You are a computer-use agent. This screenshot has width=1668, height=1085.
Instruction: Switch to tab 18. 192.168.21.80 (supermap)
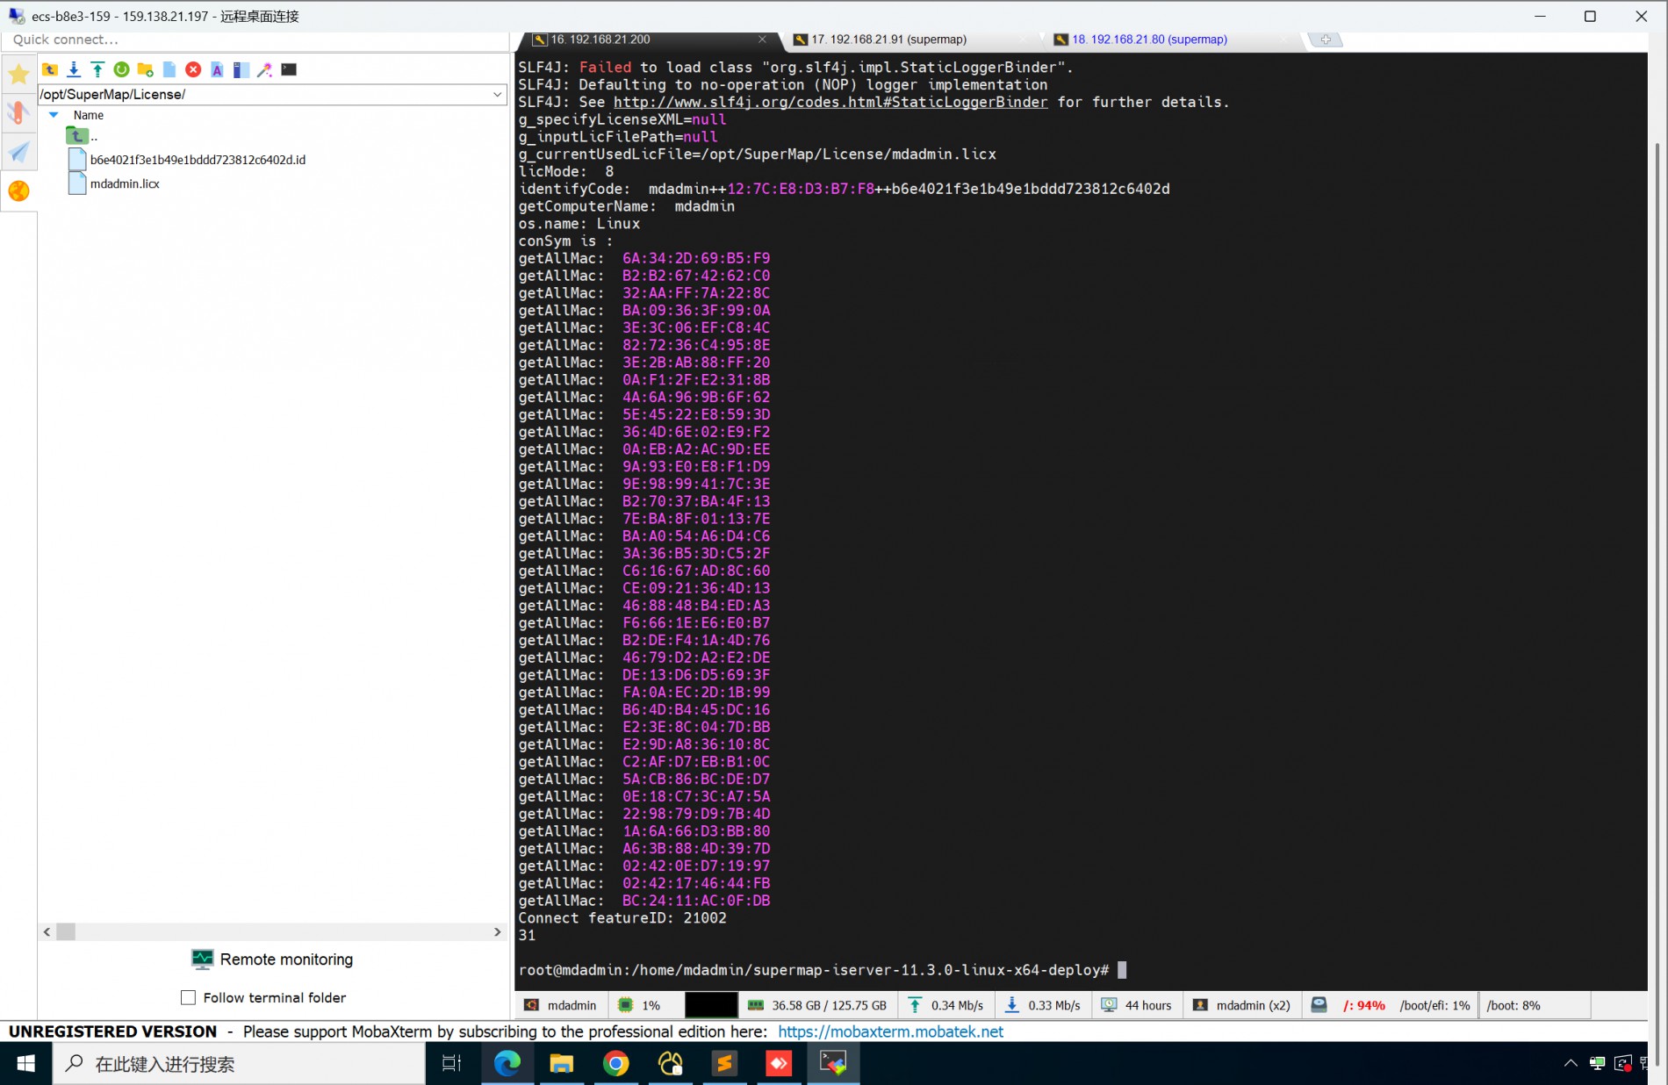coord(1148,40)
